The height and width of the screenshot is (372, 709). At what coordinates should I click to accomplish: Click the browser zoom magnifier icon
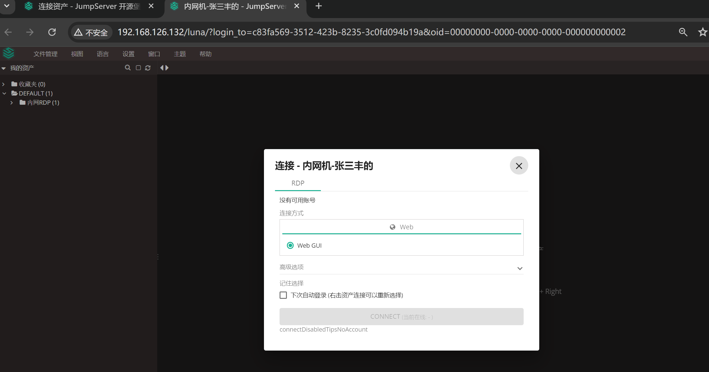pos(683,32)
